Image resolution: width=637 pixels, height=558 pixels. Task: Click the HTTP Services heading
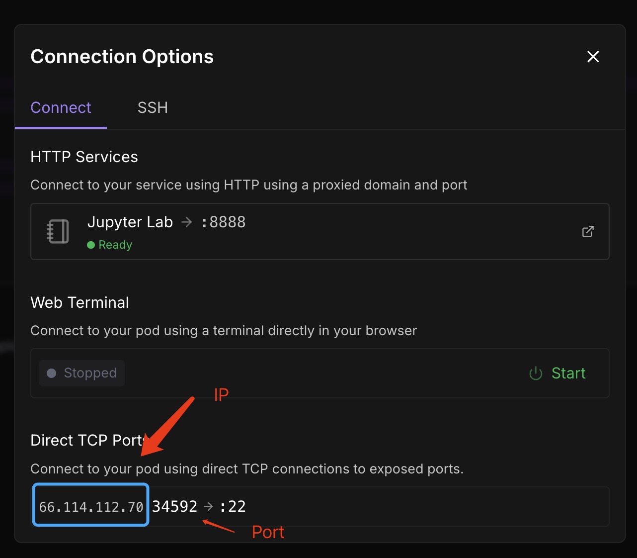pos(84,157)
